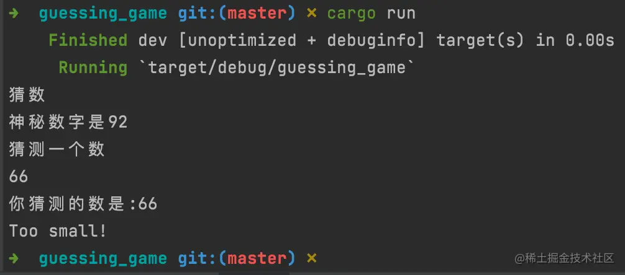
Task: Click the Too small! result message
Action: pos(58,231)
